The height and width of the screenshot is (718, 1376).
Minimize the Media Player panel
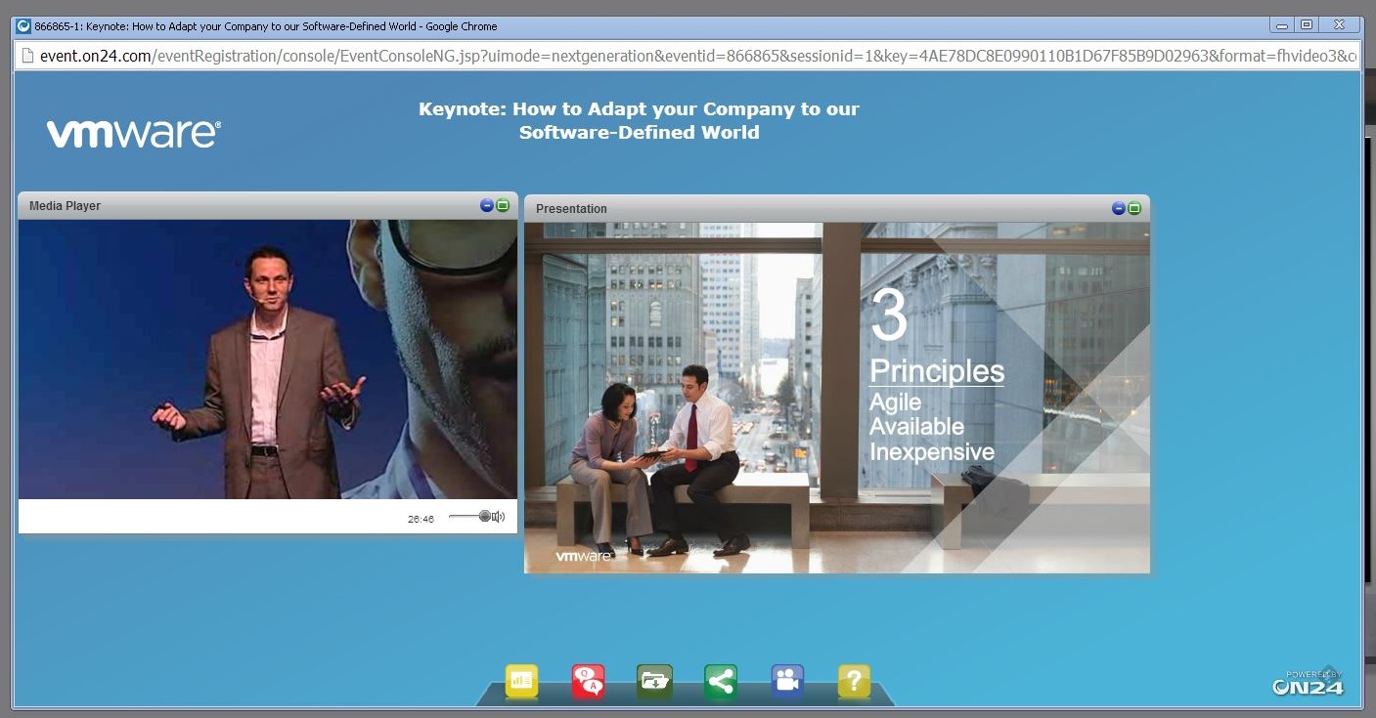pyautogui.click(x=487, y=205)
